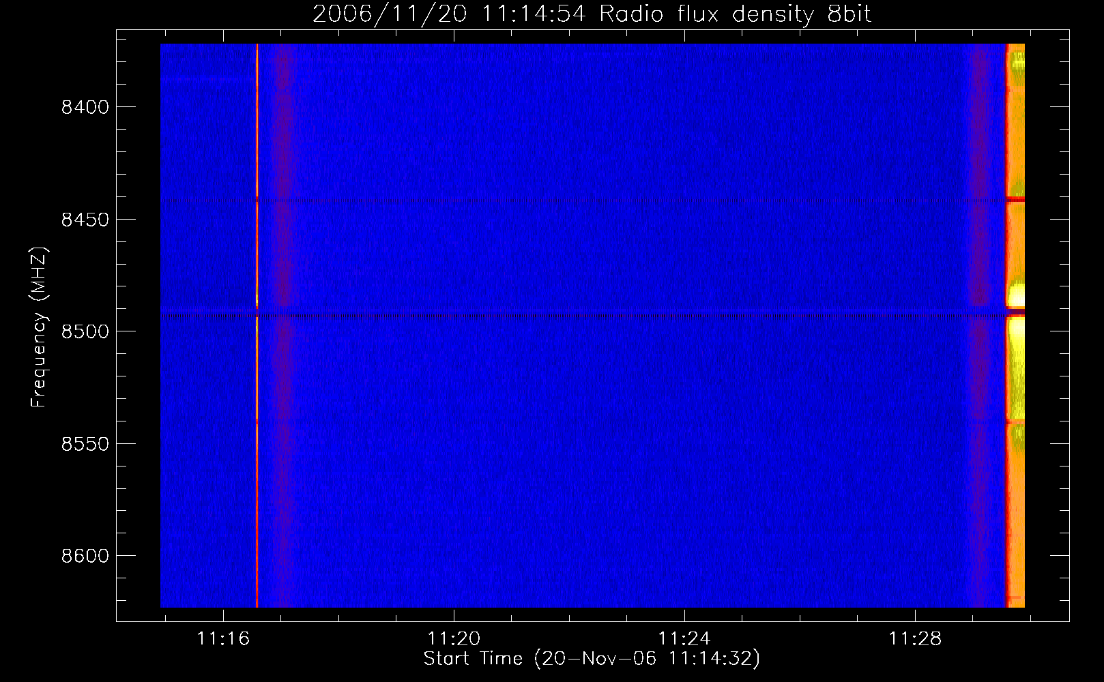1104x682 pixels.
Task: Select the 8450 frequency tick label
Action: point(85,220)
